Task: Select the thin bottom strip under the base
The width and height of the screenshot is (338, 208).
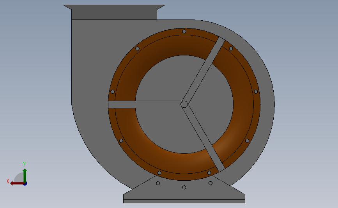Action: [184, 201]
